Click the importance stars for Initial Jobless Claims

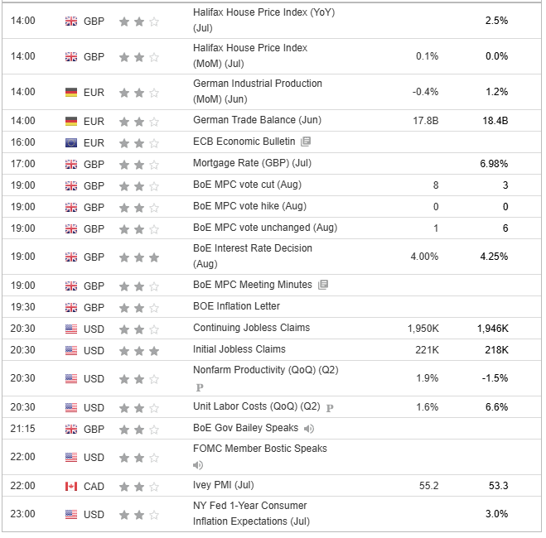(139, 351)
